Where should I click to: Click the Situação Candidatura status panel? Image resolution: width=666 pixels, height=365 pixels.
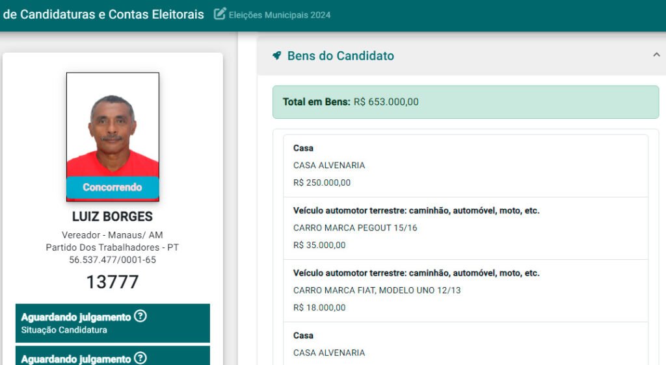tap(113, 323)
